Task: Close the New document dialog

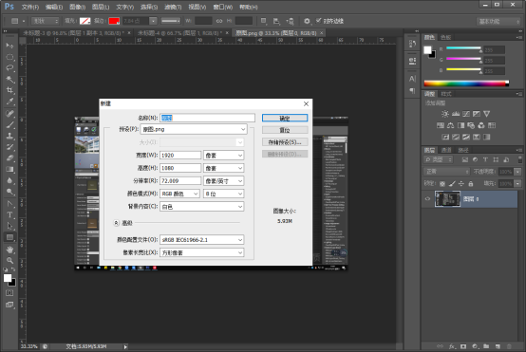Action: [306, 104]
